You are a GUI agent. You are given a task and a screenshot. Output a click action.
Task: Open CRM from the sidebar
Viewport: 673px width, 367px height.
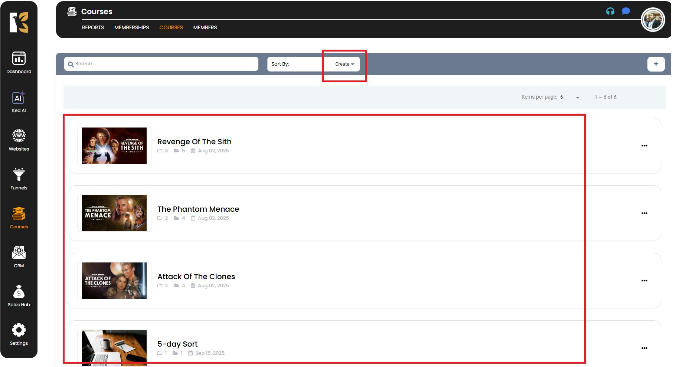click(x=19, y=257)
